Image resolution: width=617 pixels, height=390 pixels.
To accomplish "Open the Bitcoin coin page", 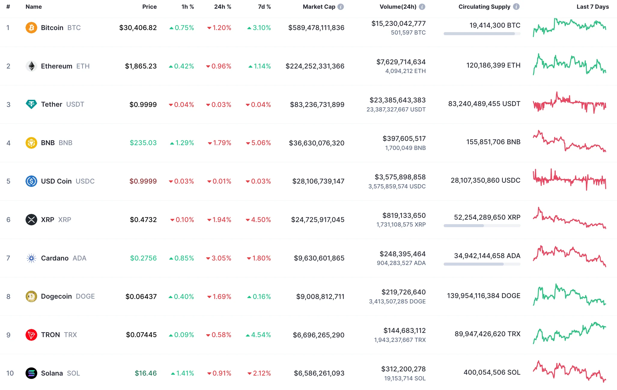I will (x=52, y=27).
